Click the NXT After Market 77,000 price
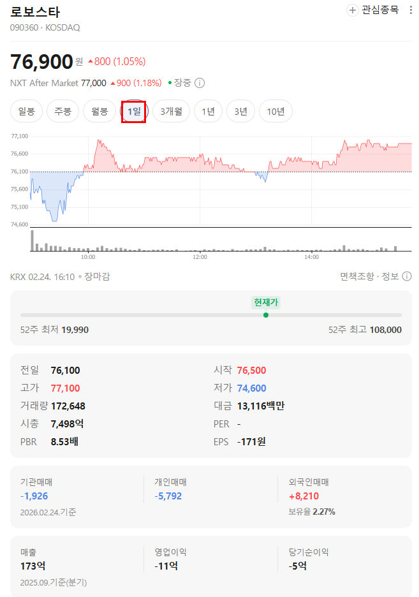Image resolution: width=419 pixels, height=597 pixels. point(94,83)
